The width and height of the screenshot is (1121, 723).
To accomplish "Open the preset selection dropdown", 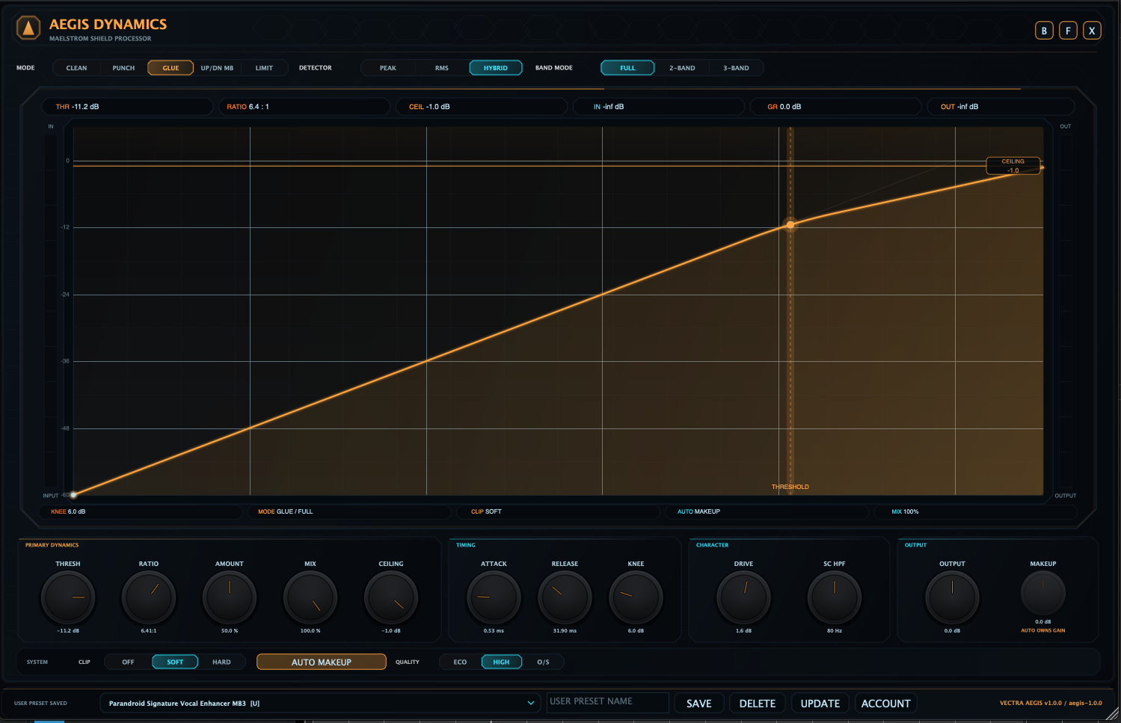I will (x=321, y=703).
